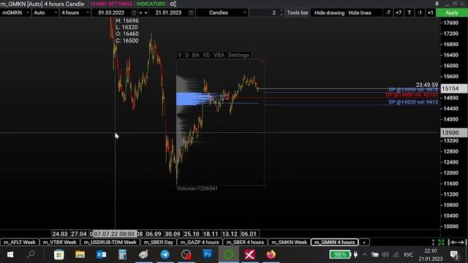Open the Windows Start menu
The image size is (468, 263).
(x=10, y=255)
